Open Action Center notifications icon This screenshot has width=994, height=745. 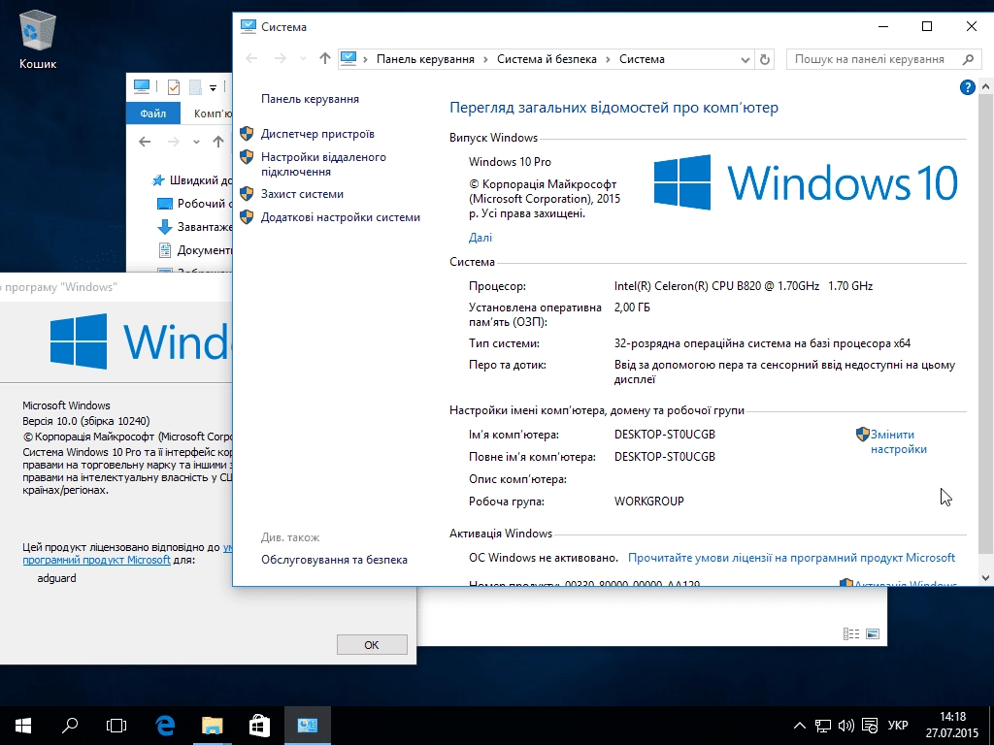click(x=870, y=726)
